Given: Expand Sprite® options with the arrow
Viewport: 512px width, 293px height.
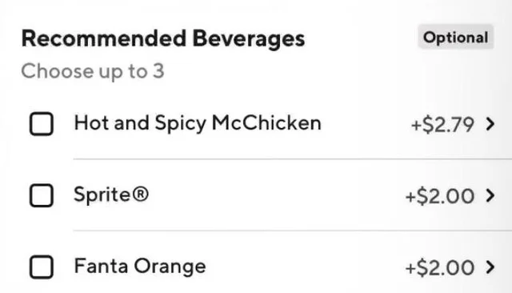Looking at the screenshot, I should click(490, 195).
